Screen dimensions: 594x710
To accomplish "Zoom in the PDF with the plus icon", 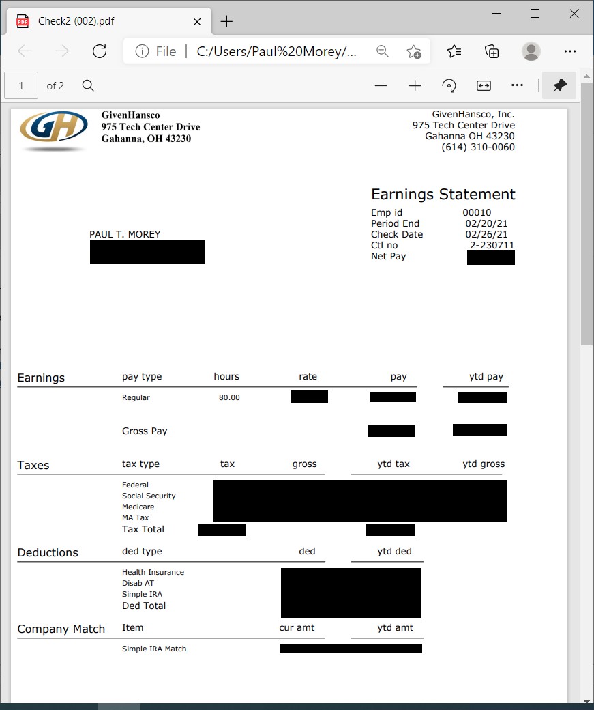I will (x=415, y=85).
